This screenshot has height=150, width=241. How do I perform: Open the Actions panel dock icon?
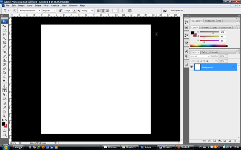click(x=186, y=27)
